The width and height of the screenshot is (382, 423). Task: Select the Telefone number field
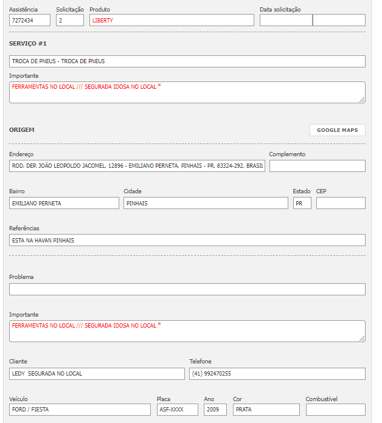[x=277, y=374]
